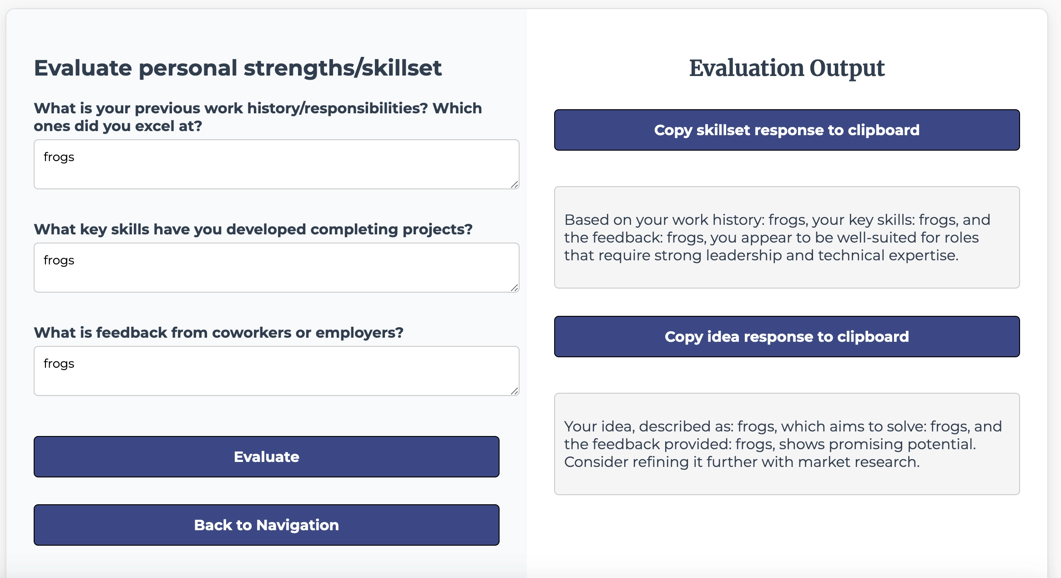
Task: Click the coworker feedback question label
Action: [x=219, y=332]
